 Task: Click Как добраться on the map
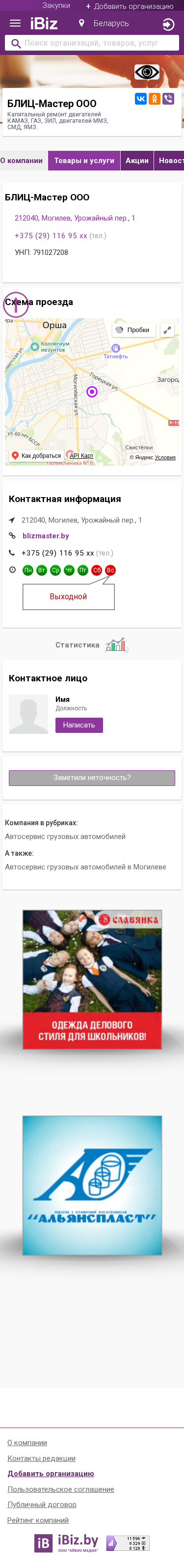click(36, 455)
